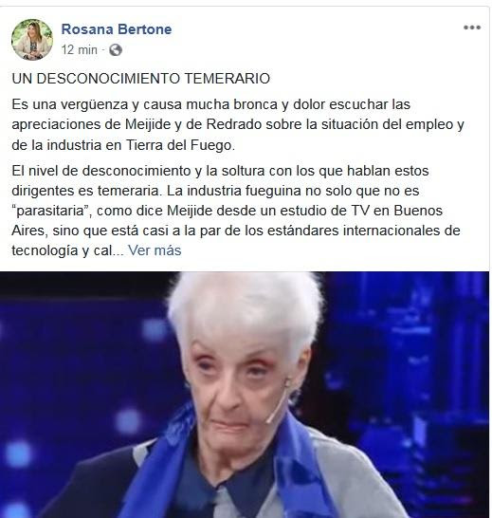Expand the post with 'Ver más'
492x518 pixels.
click(155, 250)
